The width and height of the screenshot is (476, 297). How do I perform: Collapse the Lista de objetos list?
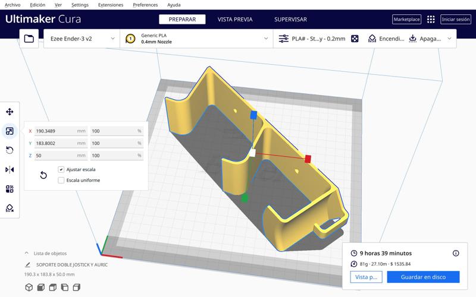27,253
